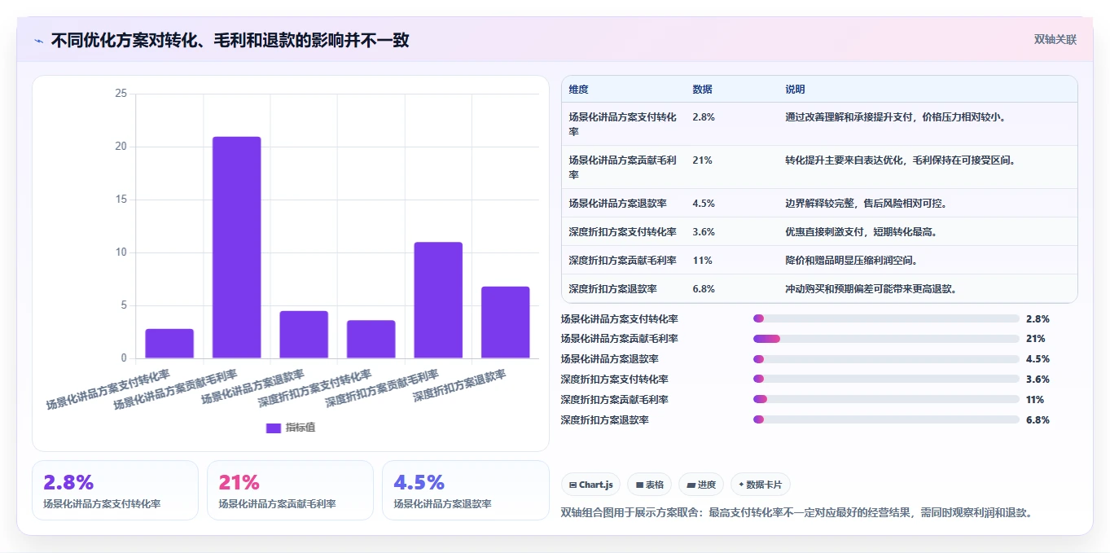Click the icon inside the Chart.js chip
This screenshot has height=553, width=1110.
573,485
